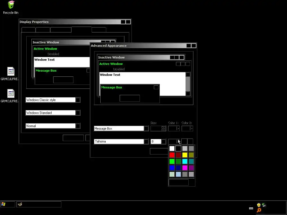Select the bright lime green swatch

click(x=172, y=161)
